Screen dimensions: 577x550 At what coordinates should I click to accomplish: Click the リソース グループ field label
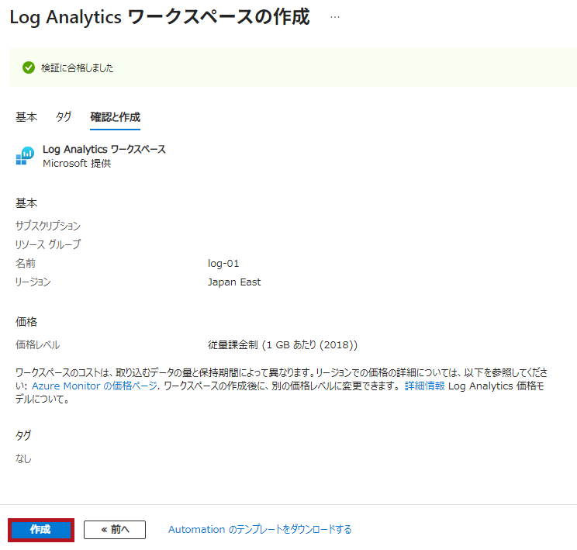tap(48, 245)
